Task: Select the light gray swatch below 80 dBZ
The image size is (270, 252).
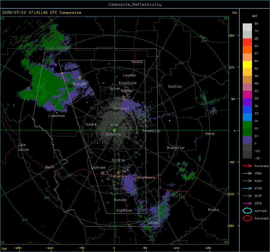Action: pos(247,27)
